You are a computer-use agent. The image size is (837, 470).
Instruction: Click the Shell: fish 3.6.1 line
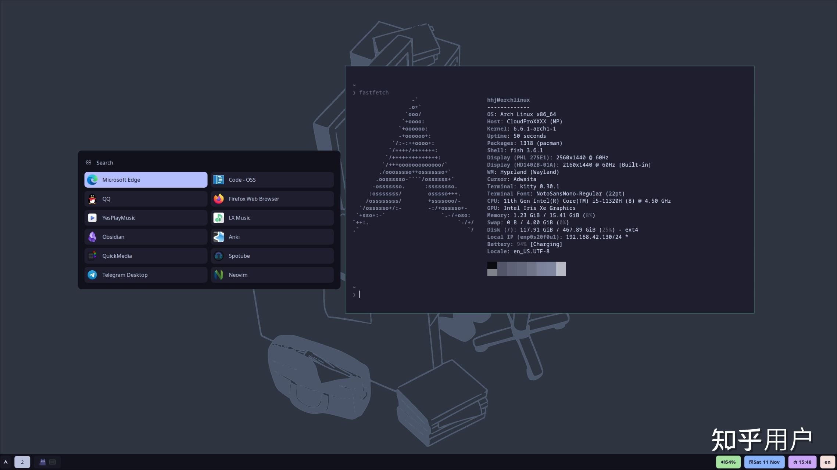pyautogui.click(x=515, y=150)
